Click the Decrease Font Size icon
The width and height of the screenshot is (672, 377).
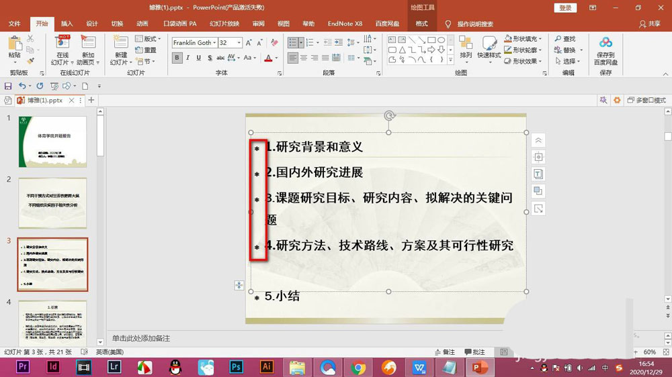[x=259, y=43]
